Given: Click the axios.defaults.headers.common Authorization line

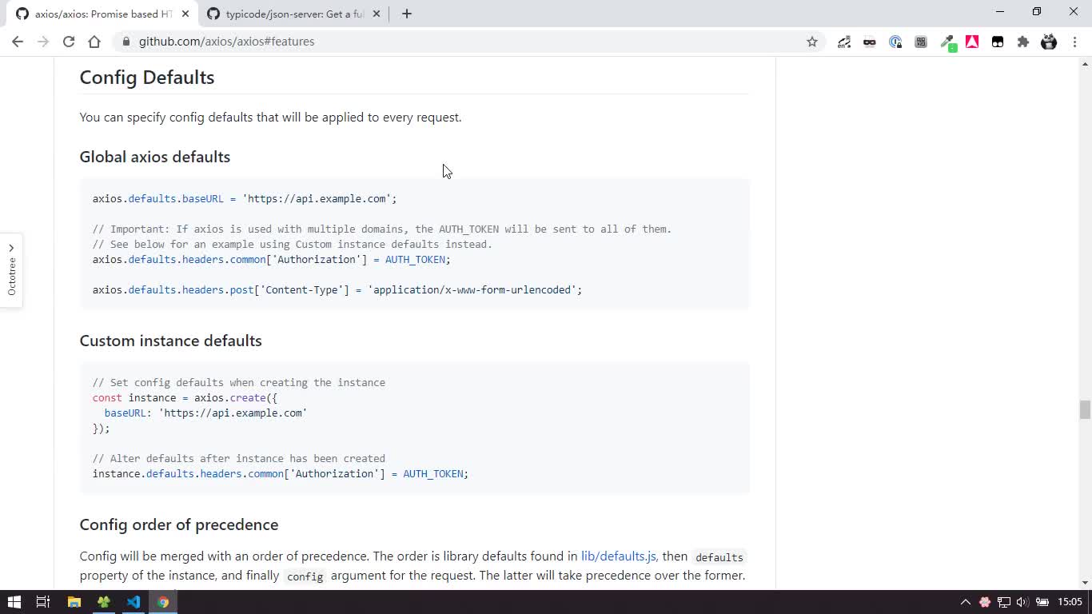Looking at the screenshot, I should [272, 259].
